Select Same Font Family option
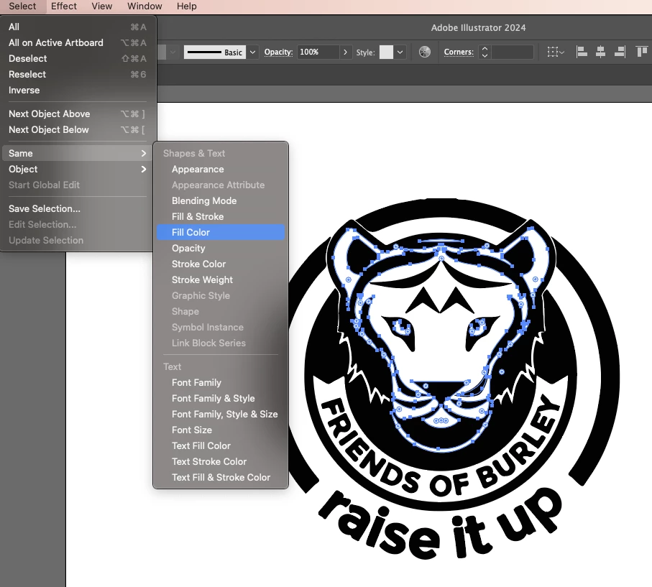Image resolution: width=652 pixels, height=587 pixels. tap(221, 382)
